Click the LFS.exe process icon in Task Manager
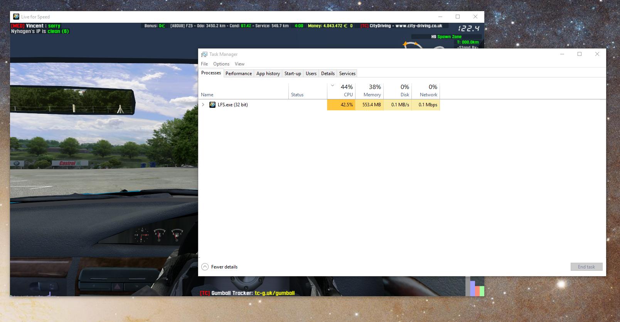 [212, 105]
